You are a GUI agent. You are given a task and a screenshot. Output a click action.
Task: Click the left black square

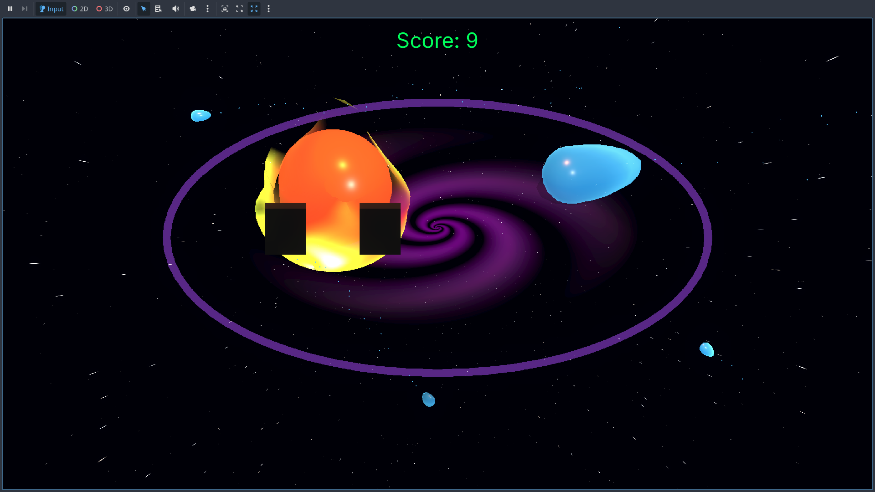[x=286, y=229]
